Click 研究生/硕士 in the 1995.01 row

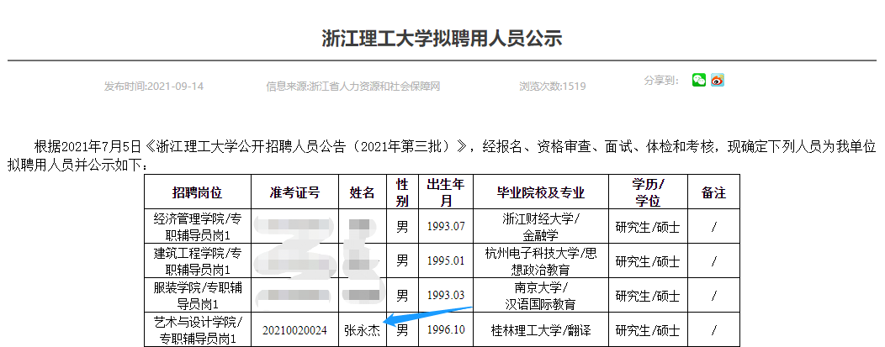click(x=648, y=261)
